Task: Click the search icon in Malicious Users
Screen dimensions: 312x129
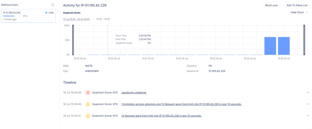Action: pyautogui.click(x=53, y=5)
